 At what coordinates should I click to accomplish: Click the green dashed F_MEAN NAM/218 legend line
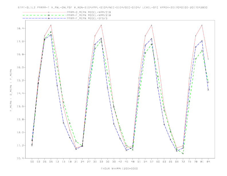(x=44, y=15)
